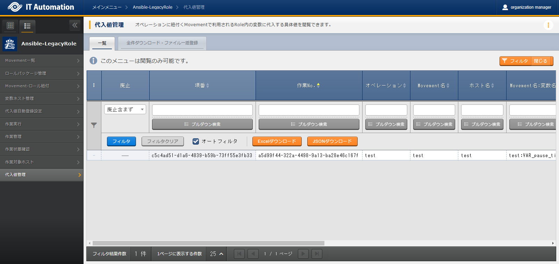
Task: Open the three-dot page options menu
Action: coord(548,25)
